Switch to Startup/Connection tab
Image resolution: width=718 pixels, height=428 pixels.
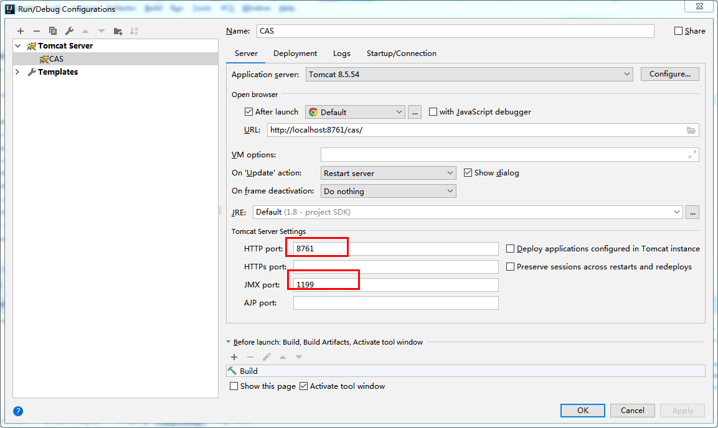[x=401, y=53]
